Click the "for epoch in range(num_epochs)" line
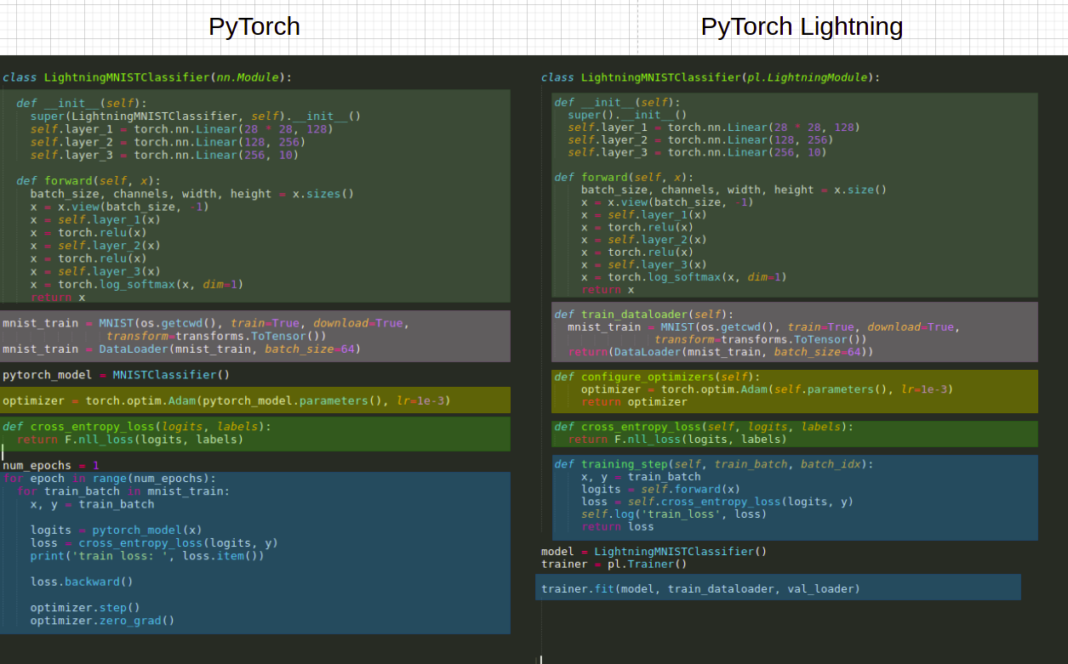This screenshot has width=1068, height=664. [109, 478]
